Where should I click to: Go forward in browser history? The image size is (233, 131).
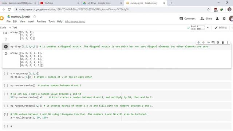pyautogui.click(x=3, y=9)
